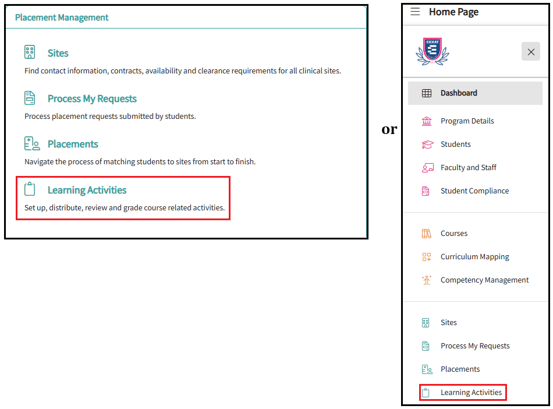Click the Process My Requests heading link
553x409 pixels.
click(x=92, y=98)
